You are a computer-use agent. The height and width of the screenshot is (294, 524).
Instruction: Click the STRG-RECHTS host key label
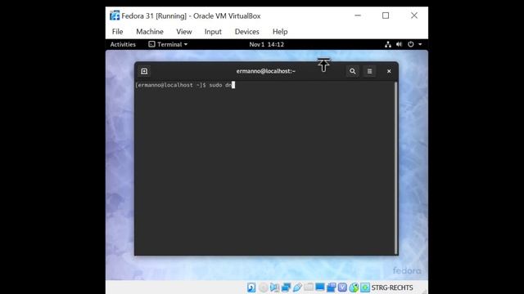[x=392, y=287]
